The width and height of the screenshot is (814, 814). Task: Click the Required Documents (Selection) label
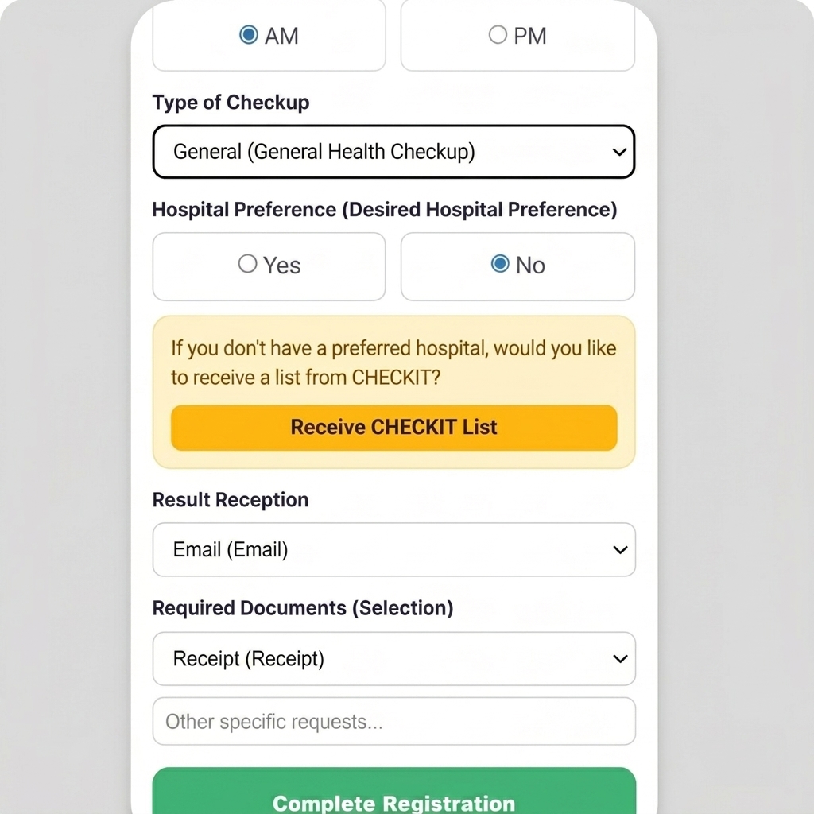(x=303, y=608)
